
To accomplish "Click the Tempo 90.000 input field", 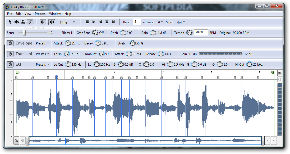I will (x=201, y=32).
